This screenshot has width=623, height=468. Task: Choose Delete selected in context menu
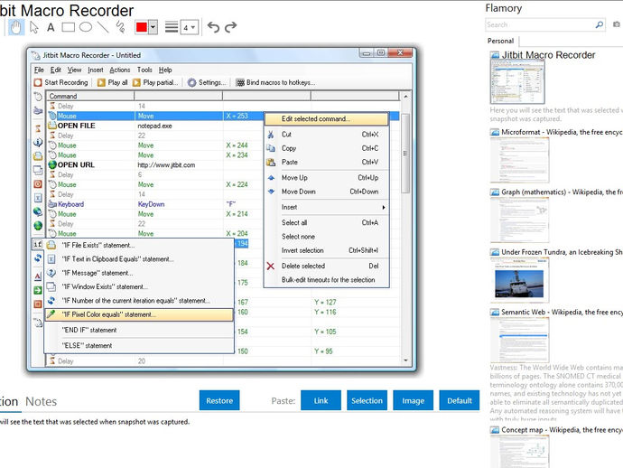[x=326, y=266]
